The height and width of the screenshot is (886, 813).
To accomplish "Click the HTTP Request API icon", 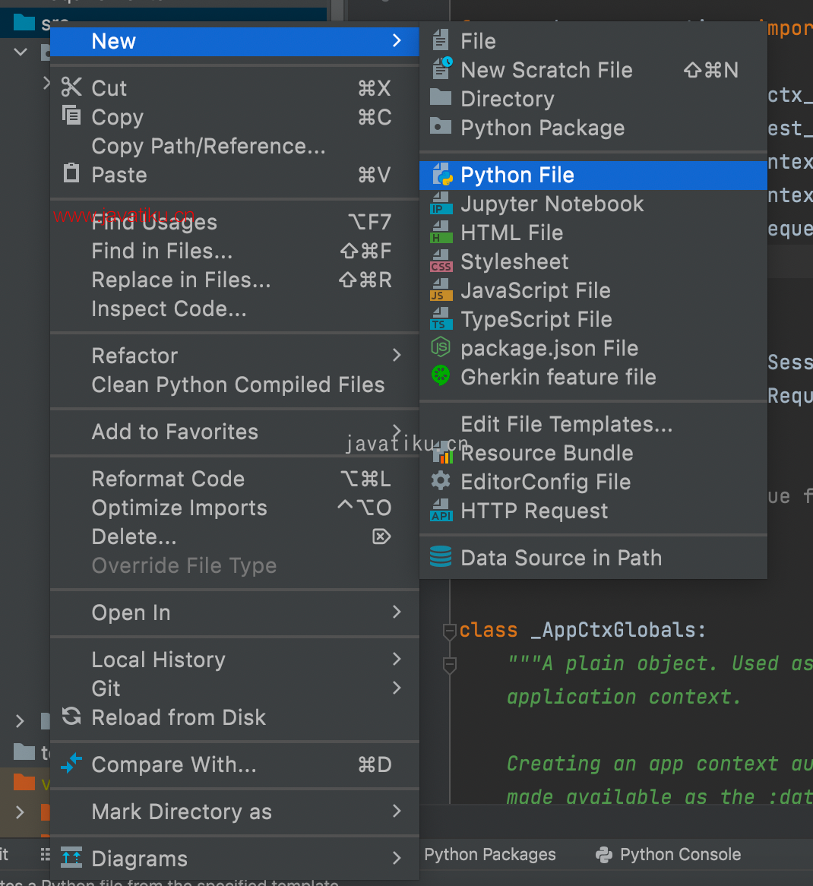I will [441, 510].
